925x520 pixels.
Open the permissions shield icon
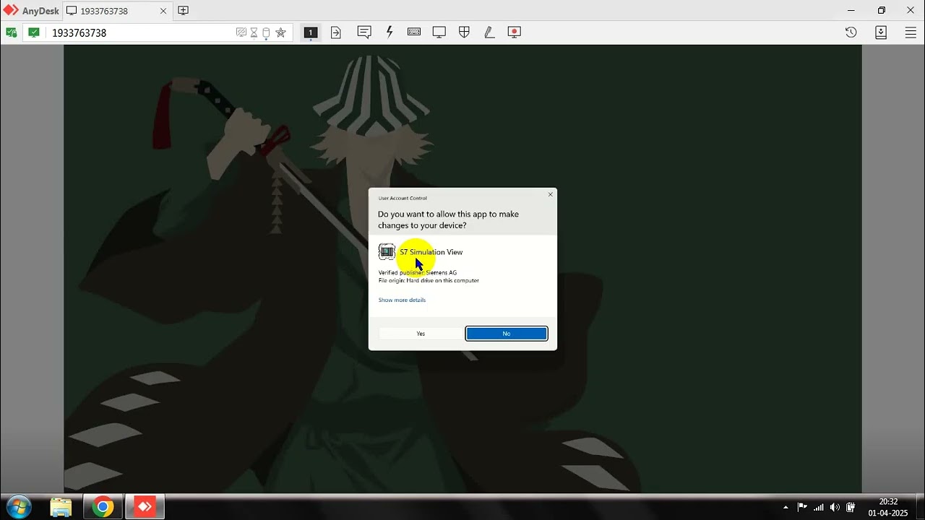coord(465,32)
